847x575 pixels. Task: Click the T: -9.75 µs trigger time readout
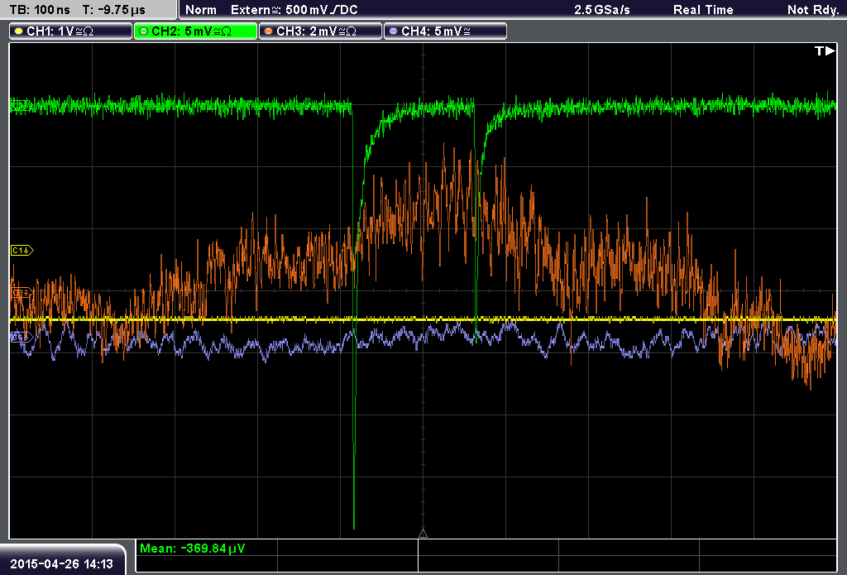(113, 10)
